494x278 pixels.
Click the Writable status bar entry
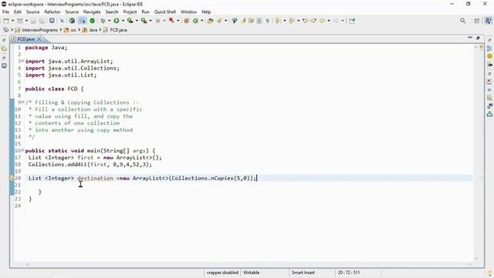click(x=251, y=273)
